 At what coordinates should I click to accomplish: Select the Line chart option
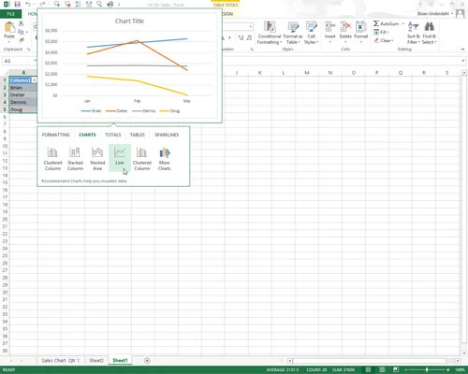(120, 157)
